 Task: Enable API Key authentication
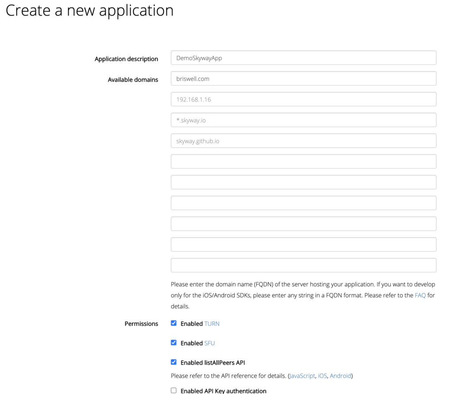[173, 390]
